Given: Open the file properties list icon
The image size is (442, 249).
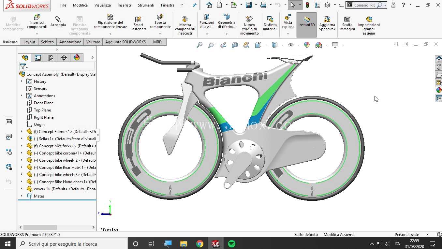Looking at the screenshot, I should pyautogui.click(x=317, y=5).
